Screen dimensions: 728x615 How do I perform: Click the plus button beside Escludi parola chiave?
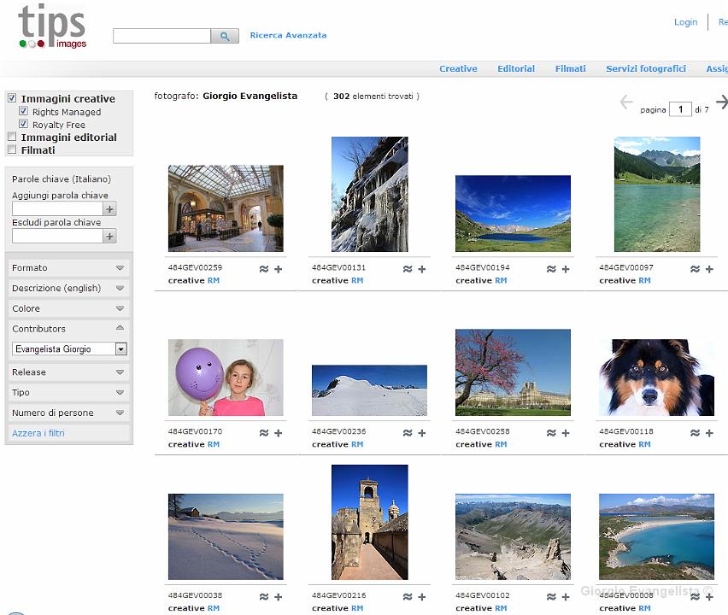[109, 237]
